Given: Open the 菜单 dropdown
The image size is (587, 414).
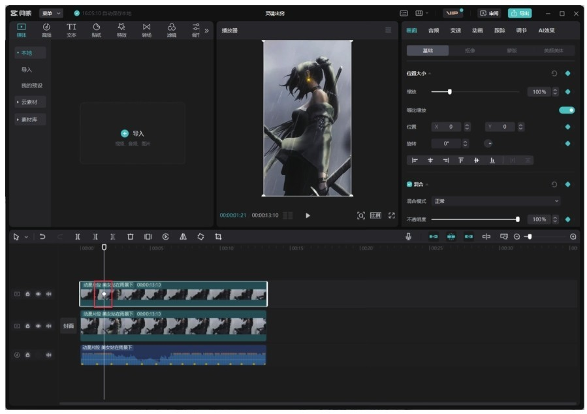Looking at the screenshot, I should tap(50, 14).
